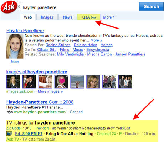Open Cached version of fansite

pos(76,112)
